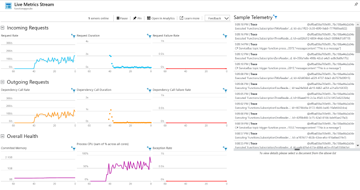Click the telemetry list scroll down arrow
The height and width of the screenshot is (190, 360).
[358, 146]
